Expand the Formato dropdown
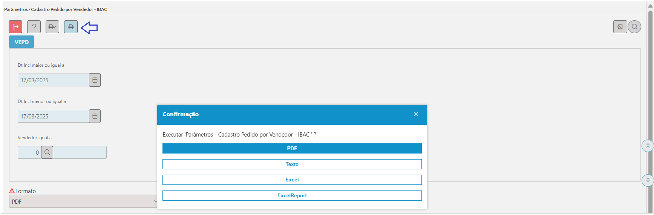Screen dimensions: 654x215 click(x=83, y=201)
